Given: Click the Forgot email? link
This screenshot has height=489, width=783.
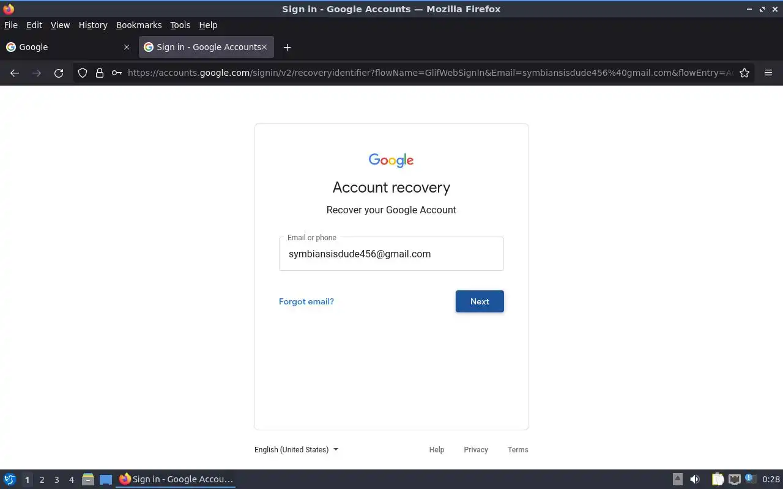Looking at the screenshot, I should point(306,301).
